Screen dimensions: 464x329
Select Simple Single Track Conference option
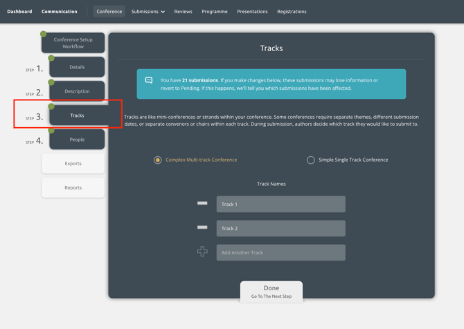pos(311,160)
